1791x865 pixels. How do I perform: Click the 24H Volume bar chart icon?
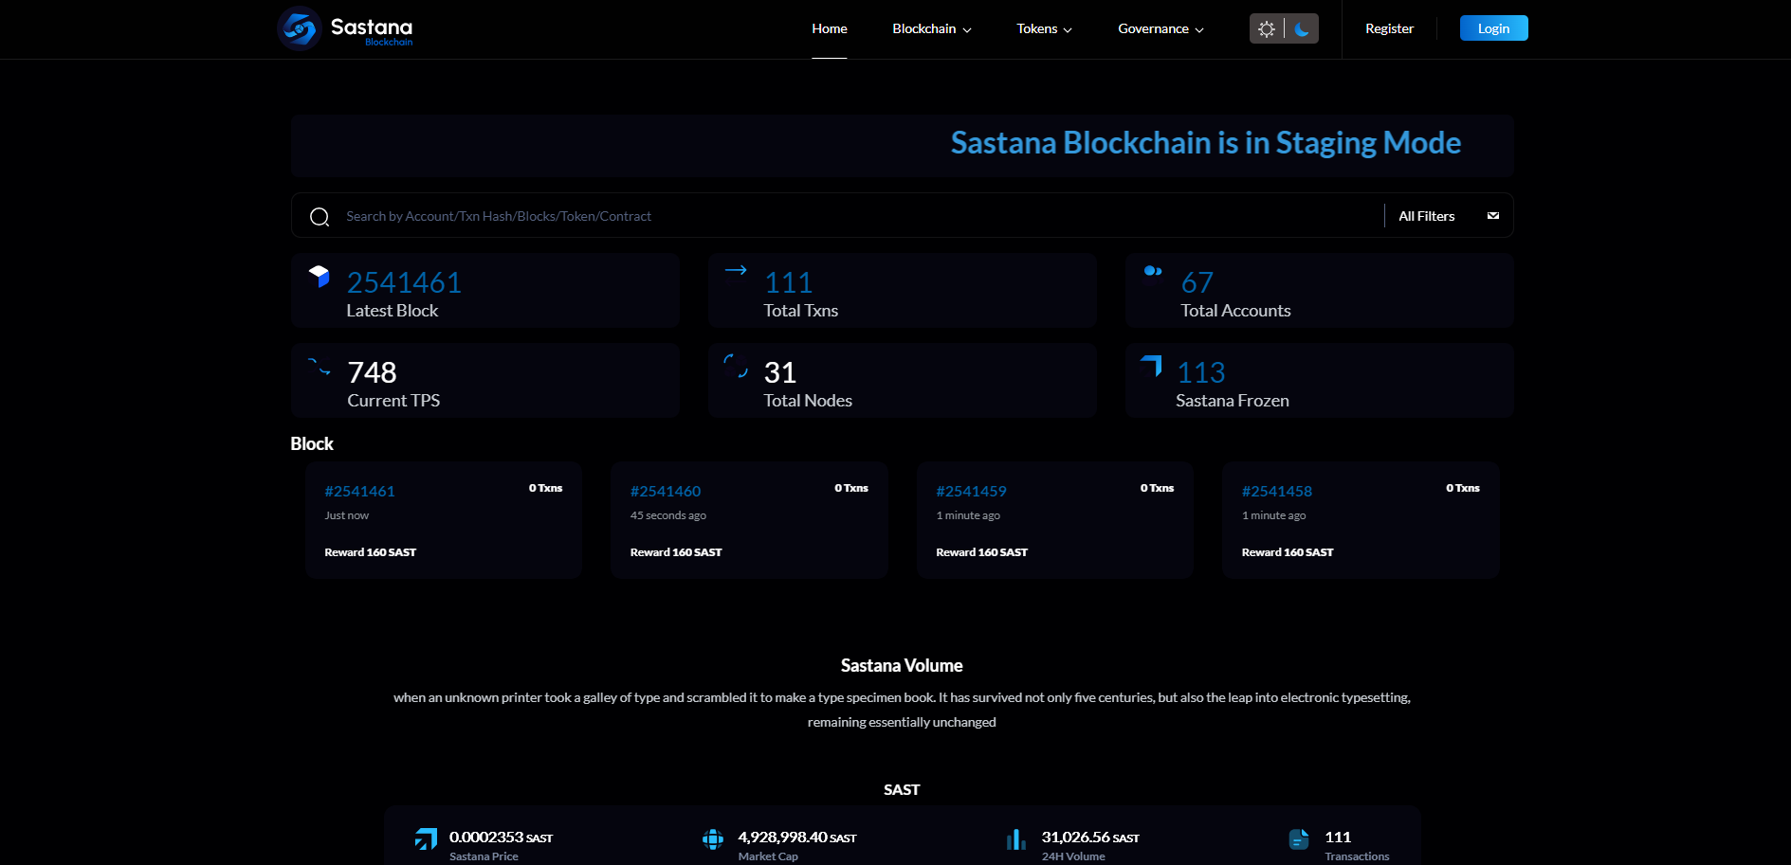[1015, 839]
